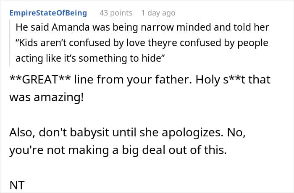Click the gray quote bar beside quoted text
Screen dimensions: 294x193
(9, 43)
